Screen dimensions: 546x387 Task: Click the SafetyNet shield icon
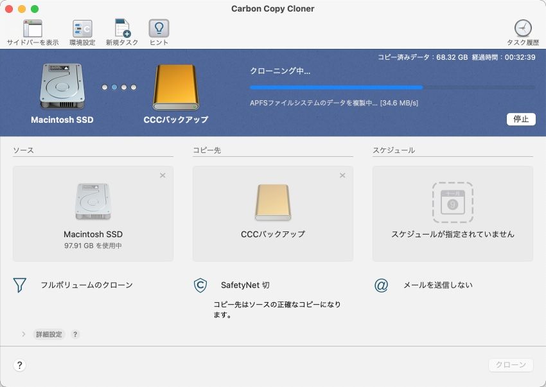(200, 285)
